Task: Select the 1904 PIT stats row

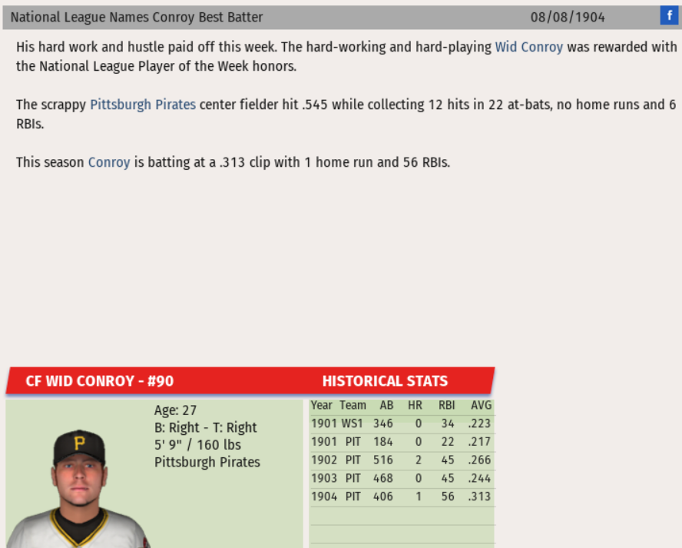Action: (x=401, y=497)
